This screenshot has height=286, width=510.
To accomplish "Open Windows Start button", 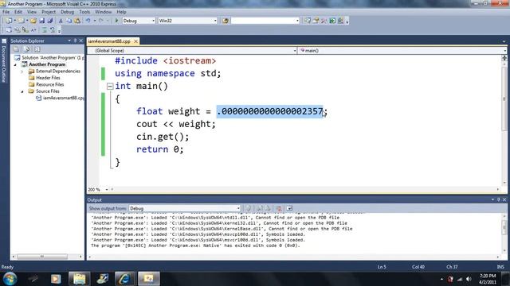I will [x=10, y=279].
